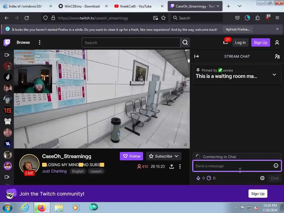
Task: Open sidebar channel with white glasses avatar
Action: coord(7,121)
